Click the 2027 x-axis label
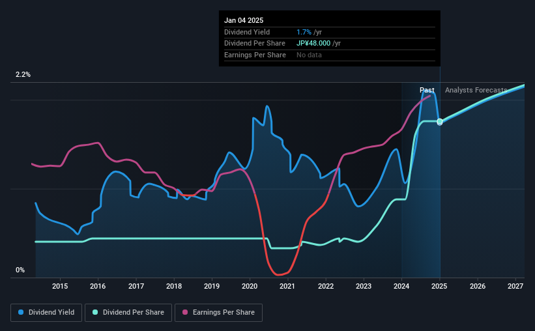 point(515,286)
